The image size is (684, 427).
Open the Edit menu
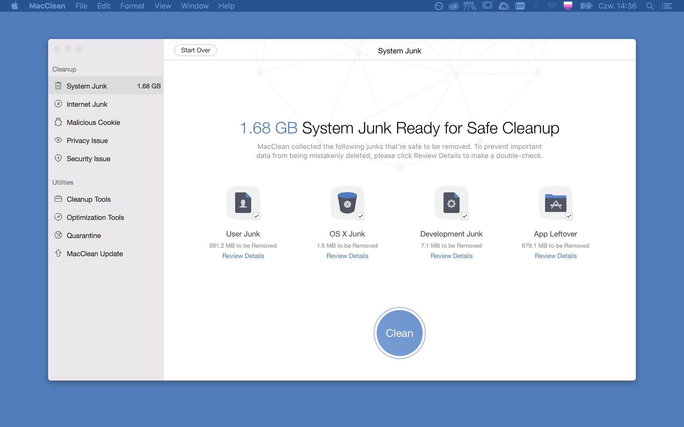[x=104, y=6]
